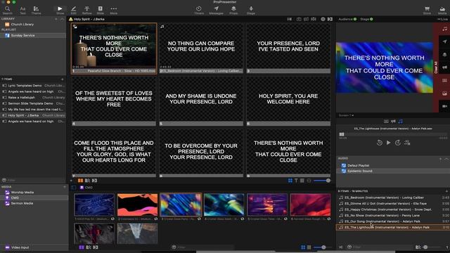
Task: Open the Stage panel
Action: [x=251, y=10]
